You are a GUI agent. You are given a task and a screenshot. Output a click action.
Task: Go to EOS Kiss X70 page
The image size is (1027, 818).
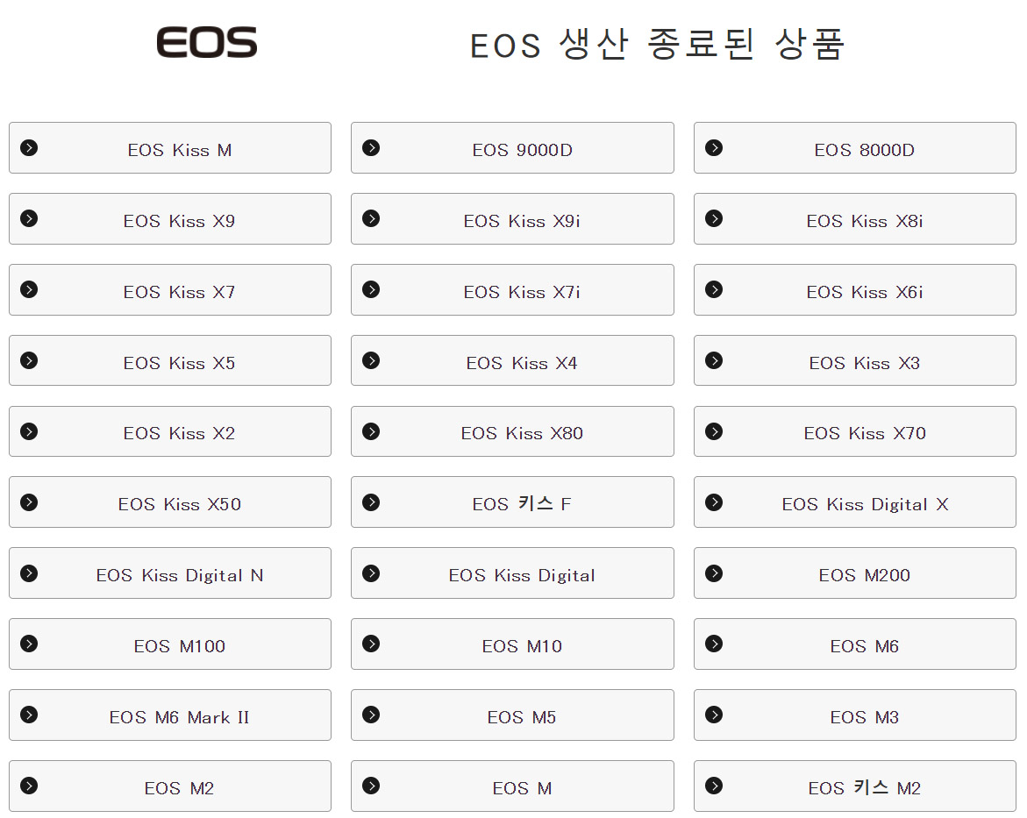(x=855, y=431)
